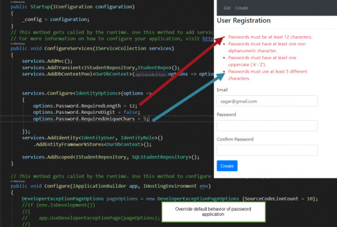
Task: Click the blue Create button
Action: pos(227,166)
